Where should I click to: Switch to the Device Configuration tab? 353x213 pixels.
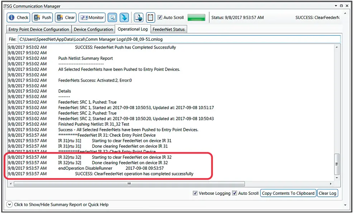tap(93, 29)
